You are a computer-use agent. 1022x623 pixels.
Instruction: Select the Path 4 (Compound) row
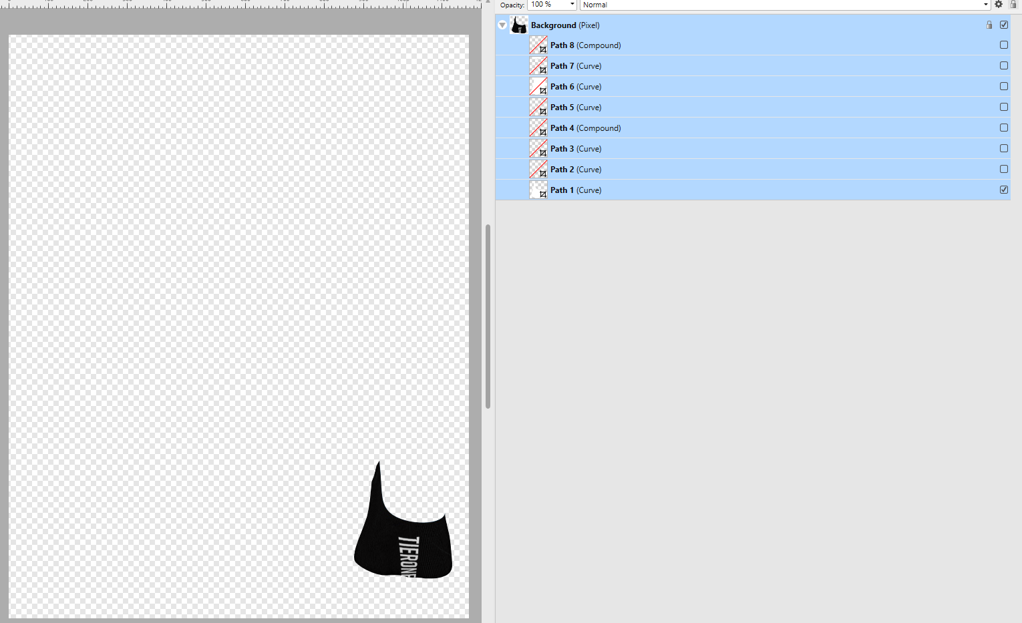coord(753,128)
